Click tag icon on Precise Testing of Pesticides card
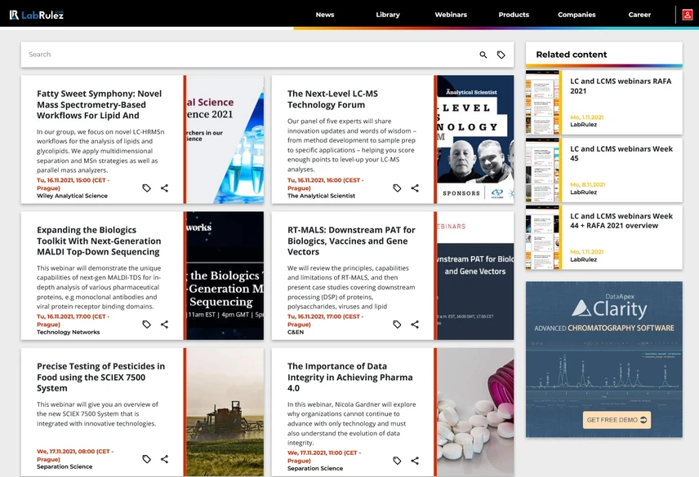This screenshot has height=477, width=699. pos(147,459)
